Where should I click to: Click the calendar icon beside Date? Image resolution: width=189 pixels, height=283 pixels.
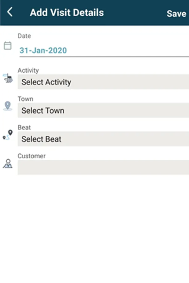[7, 46]
